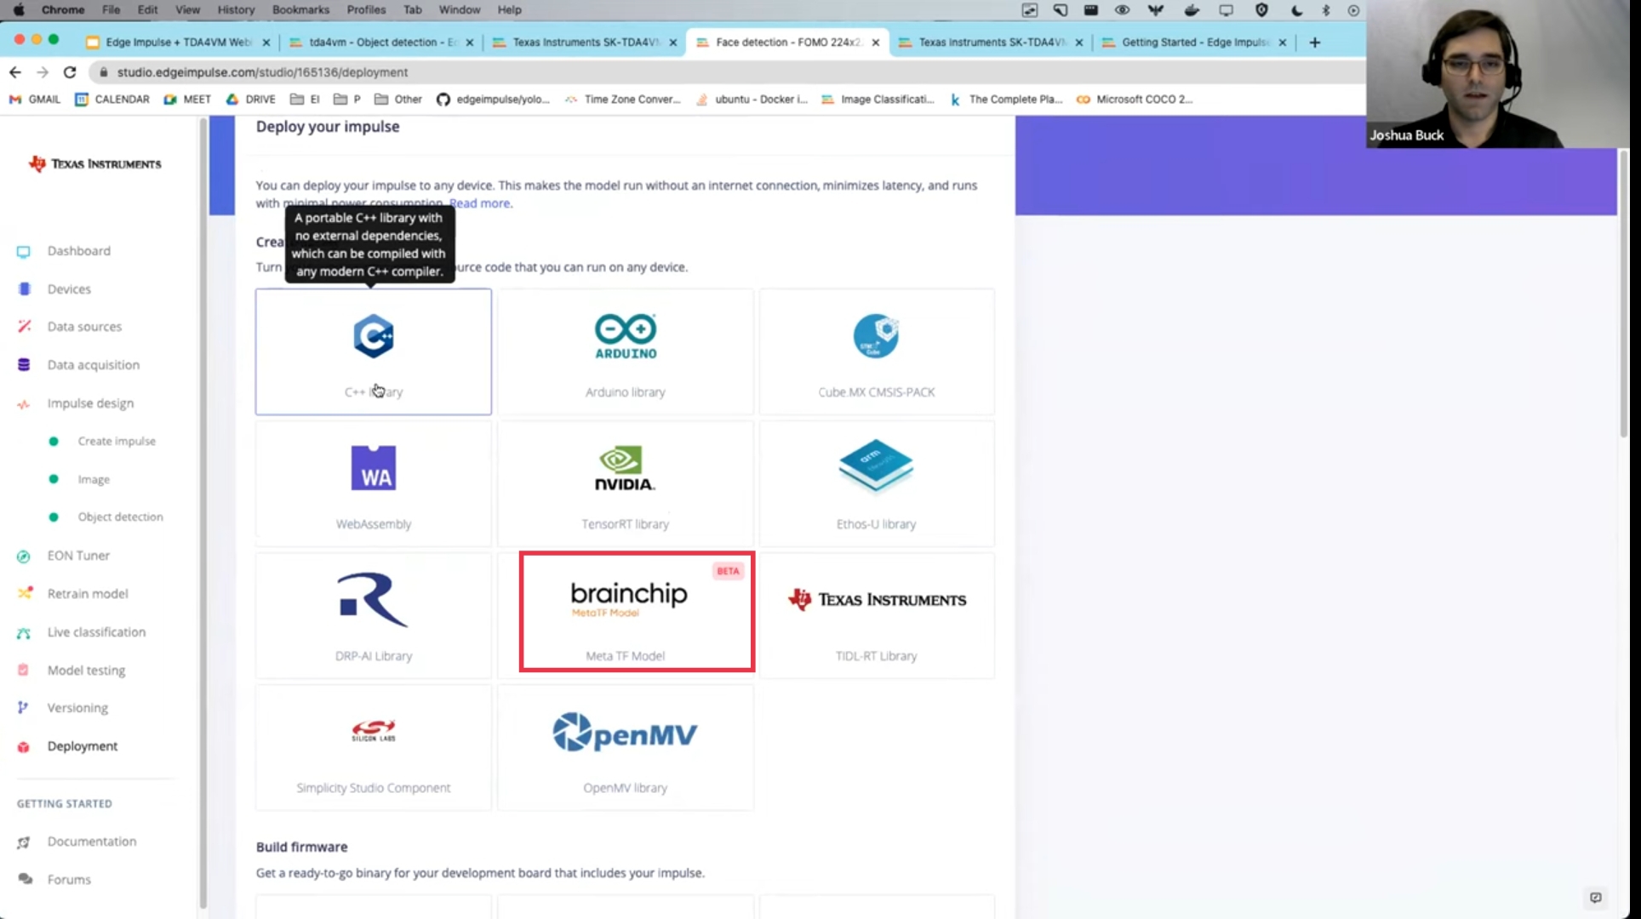
Task: Open the Image processing block
Action: tap(94, 480)
